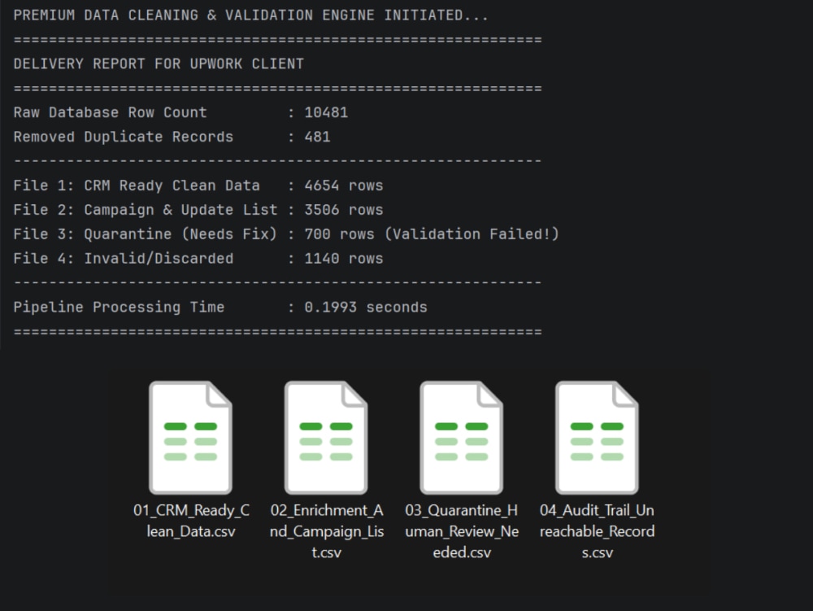Click the '700 rows' value
The image size is (813, 611).
click(x=339, y=234)
